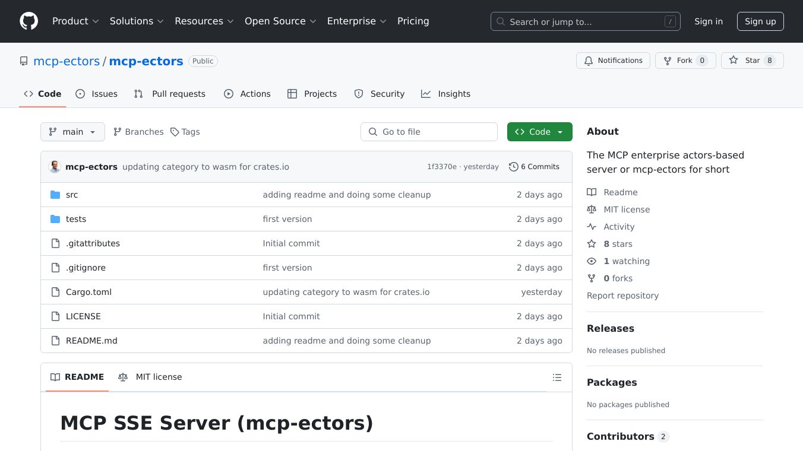Open the Pull requests tab

pos(170,94)
